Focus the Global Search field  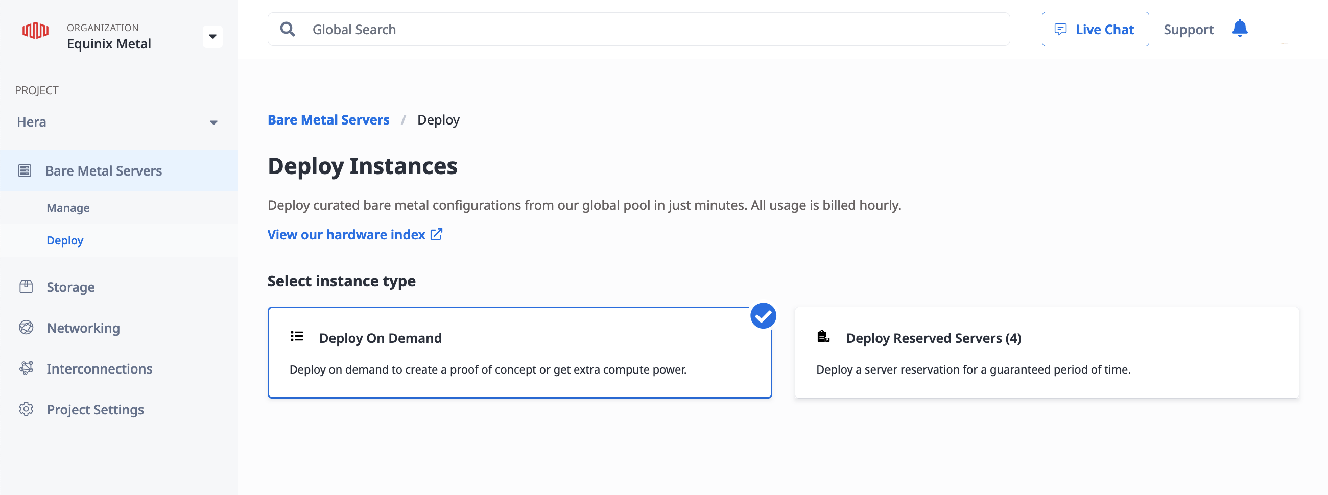[638, 30]
